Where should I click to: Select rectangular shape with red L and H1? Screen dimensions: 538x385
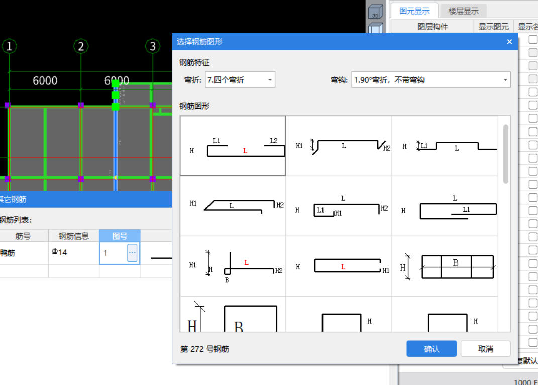[339, 267]
